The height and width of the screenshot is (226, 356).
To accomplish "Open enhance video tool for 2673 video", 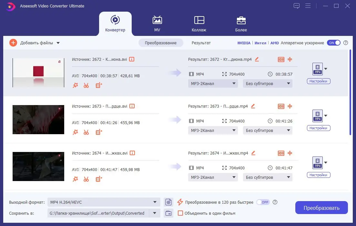I will tap(99, 132).
